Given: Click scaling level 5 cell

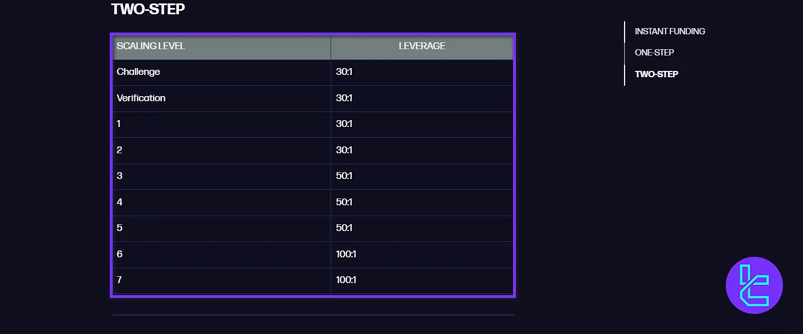Looking at the screenshot, I should pos(120,228).
